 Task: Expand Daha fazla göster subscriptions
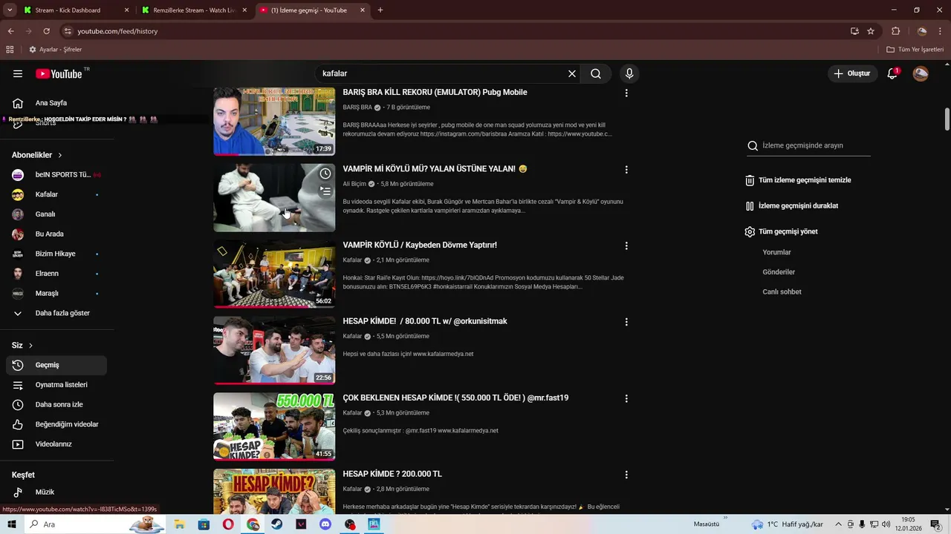[x=56, y=313]
